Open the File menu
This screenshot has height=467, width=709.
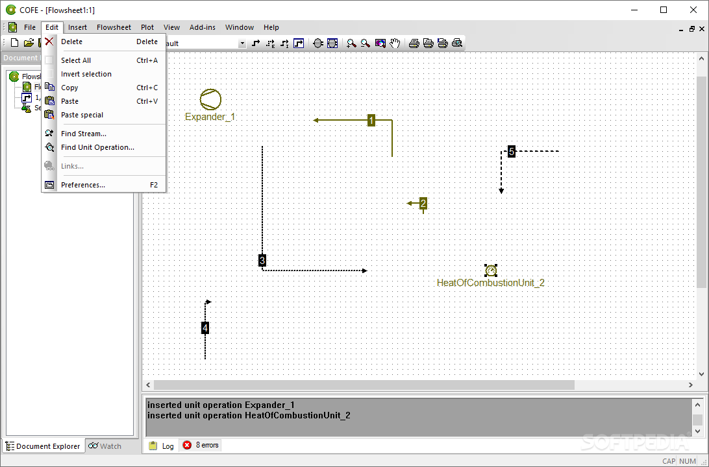click(30, 27)
